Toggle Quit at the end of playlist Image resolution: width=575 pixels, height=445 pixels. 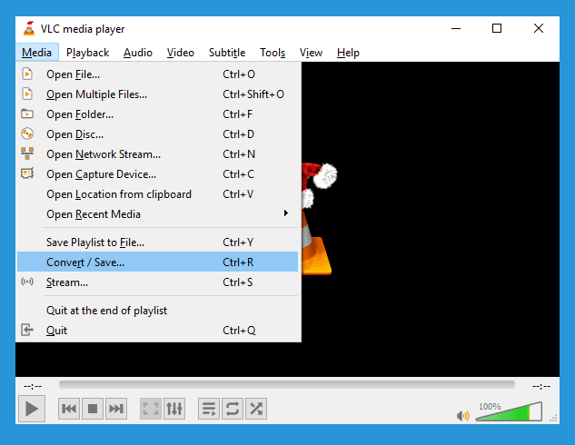[x=157, y=310]
